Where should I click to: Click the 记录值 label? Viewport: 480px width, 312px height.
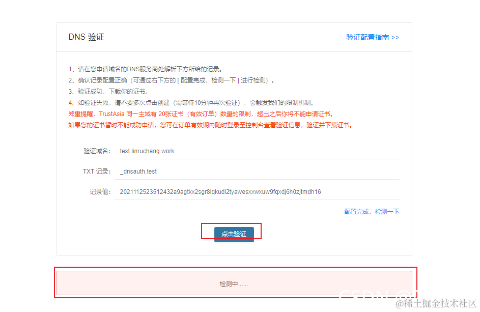click(x=100, y=192)
